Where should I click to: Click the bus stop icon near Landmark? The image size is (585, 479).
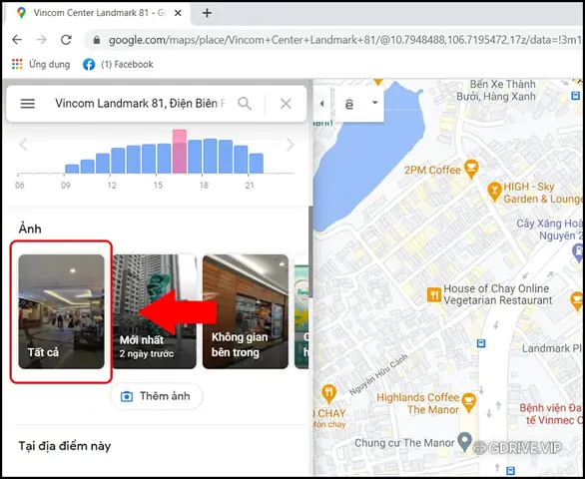pos(481,343)
